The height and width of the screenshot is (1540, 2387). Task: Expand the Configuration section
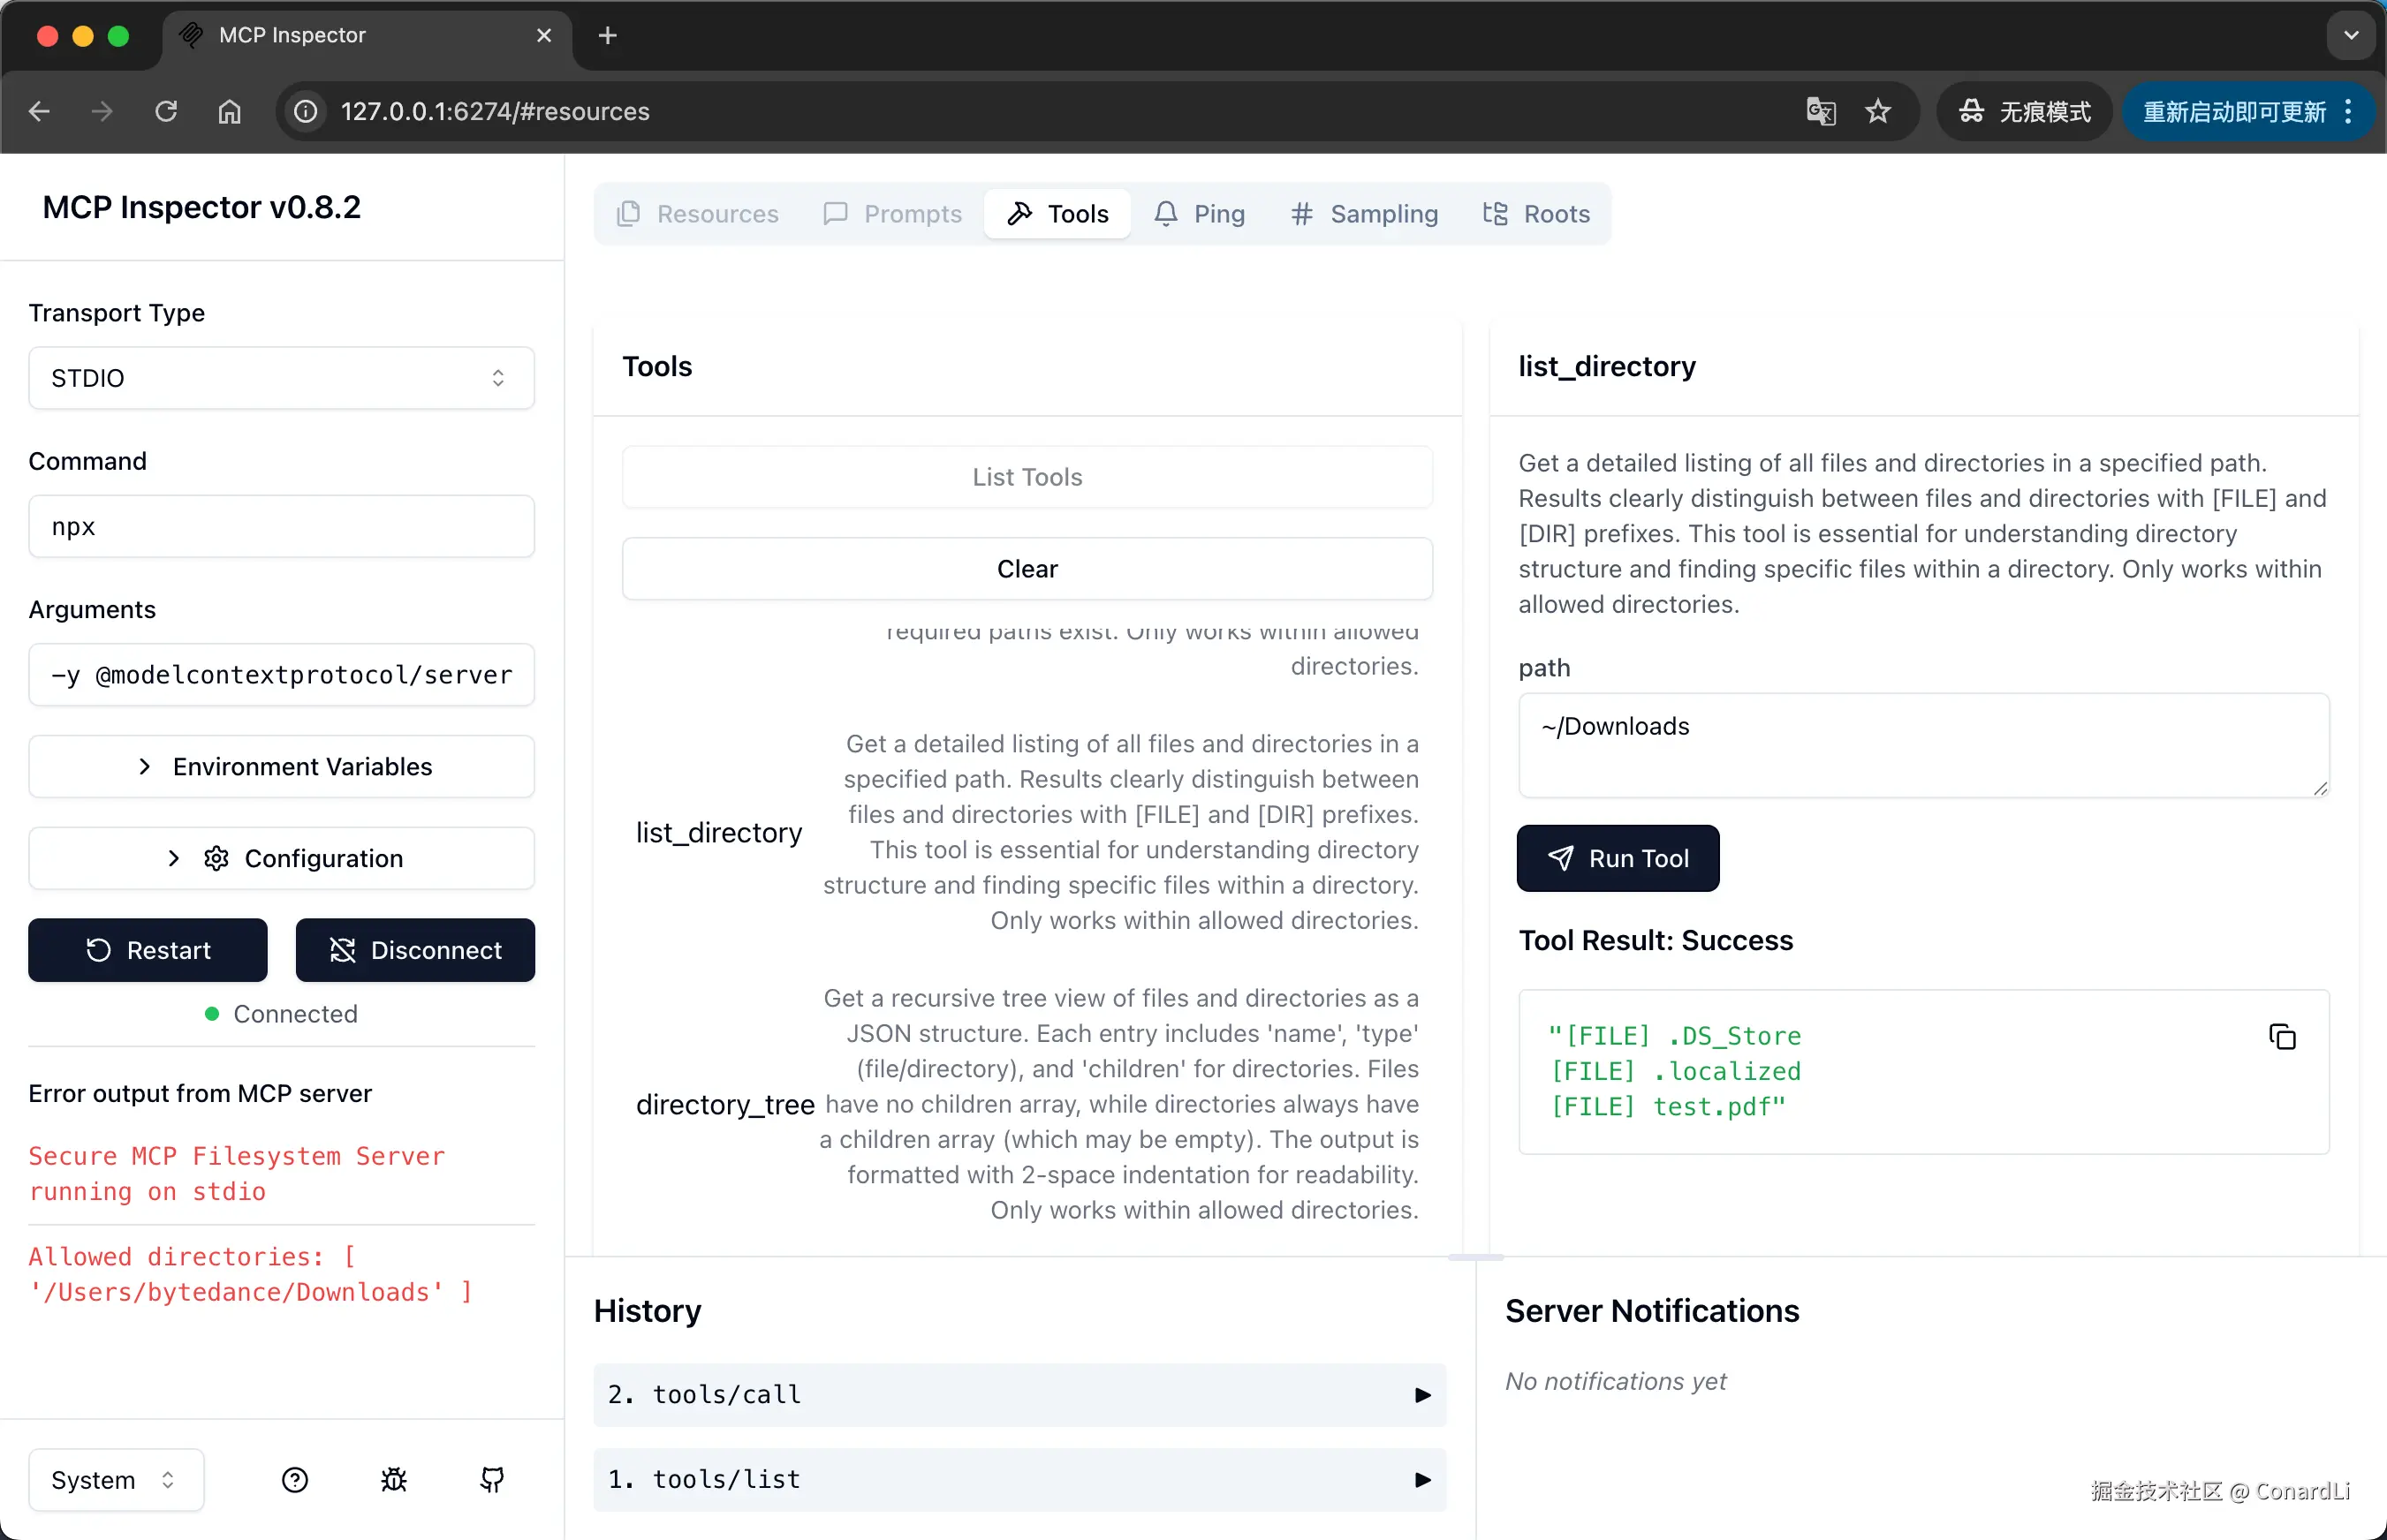(281, 859)
